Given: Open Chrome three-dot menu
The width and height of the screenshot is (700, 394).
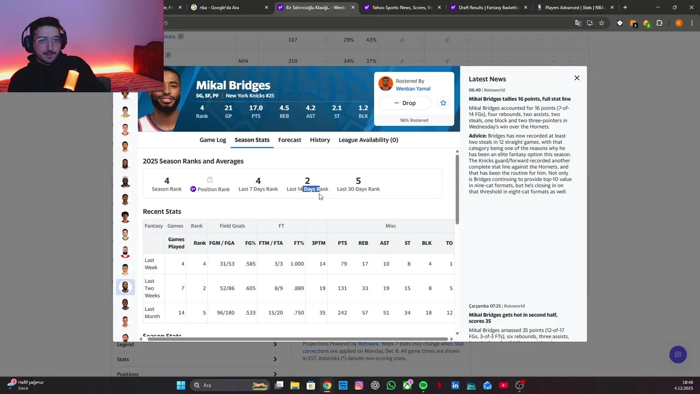Looking at the screenshot, I should tap(692, 23).
